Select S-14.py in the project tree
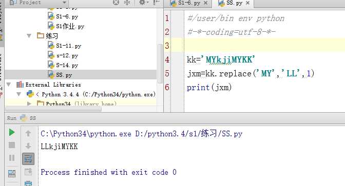 click(x=63, y=65)
